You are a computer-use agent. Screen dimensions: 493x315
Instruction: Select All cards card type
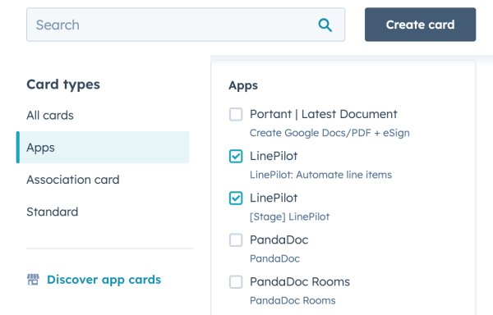coord(50,116)
